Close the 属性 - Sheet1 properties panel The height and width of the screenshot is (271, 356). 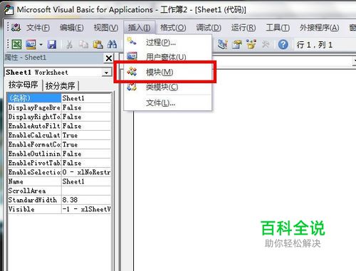(109, 58)
